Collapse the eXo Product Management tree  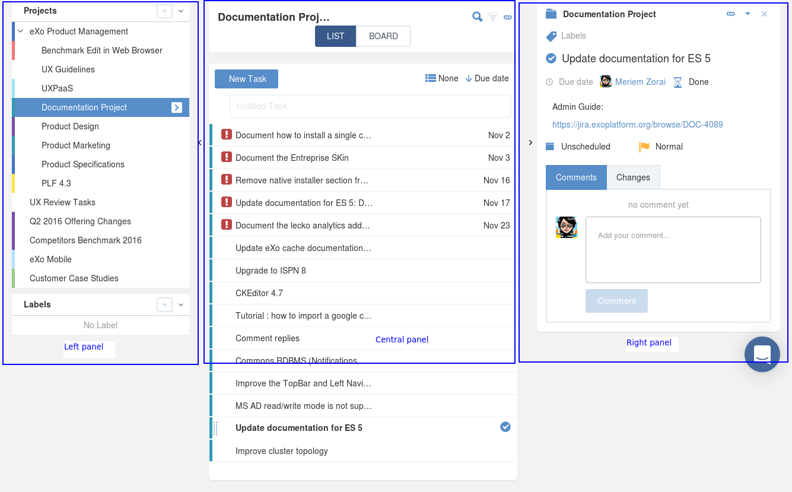tap(21, 31)
